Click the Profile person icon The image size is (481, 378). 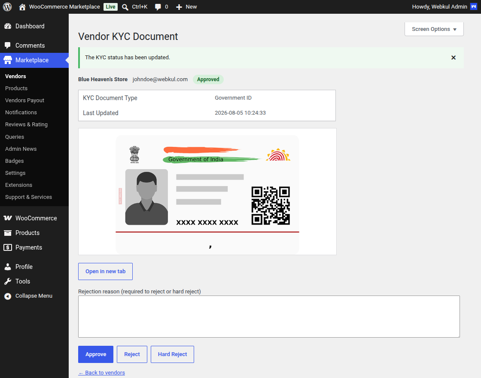click(8, 267)
